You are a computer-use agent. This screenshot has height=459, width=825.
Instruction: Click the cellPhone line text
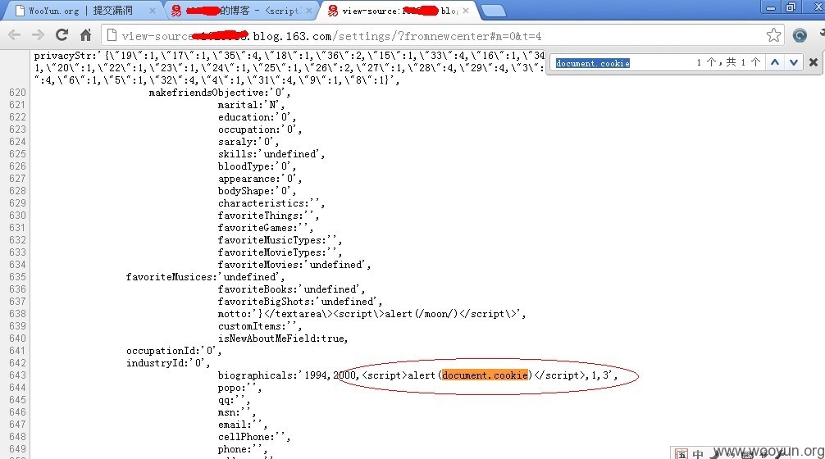click(x=254, y=437)
